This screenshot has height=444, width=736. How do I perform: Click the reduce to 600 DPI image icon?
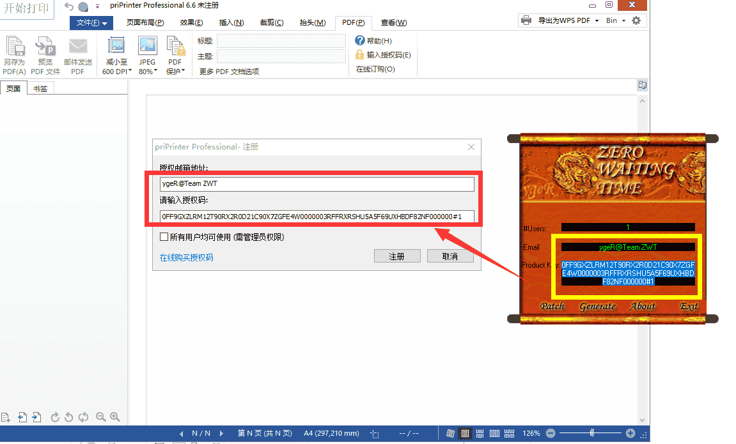(x=116, y=46)
